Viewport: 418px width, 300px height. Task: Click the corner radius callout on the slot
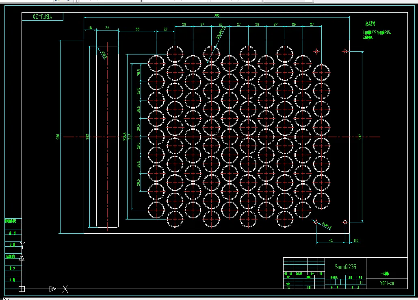coord(104,55)
